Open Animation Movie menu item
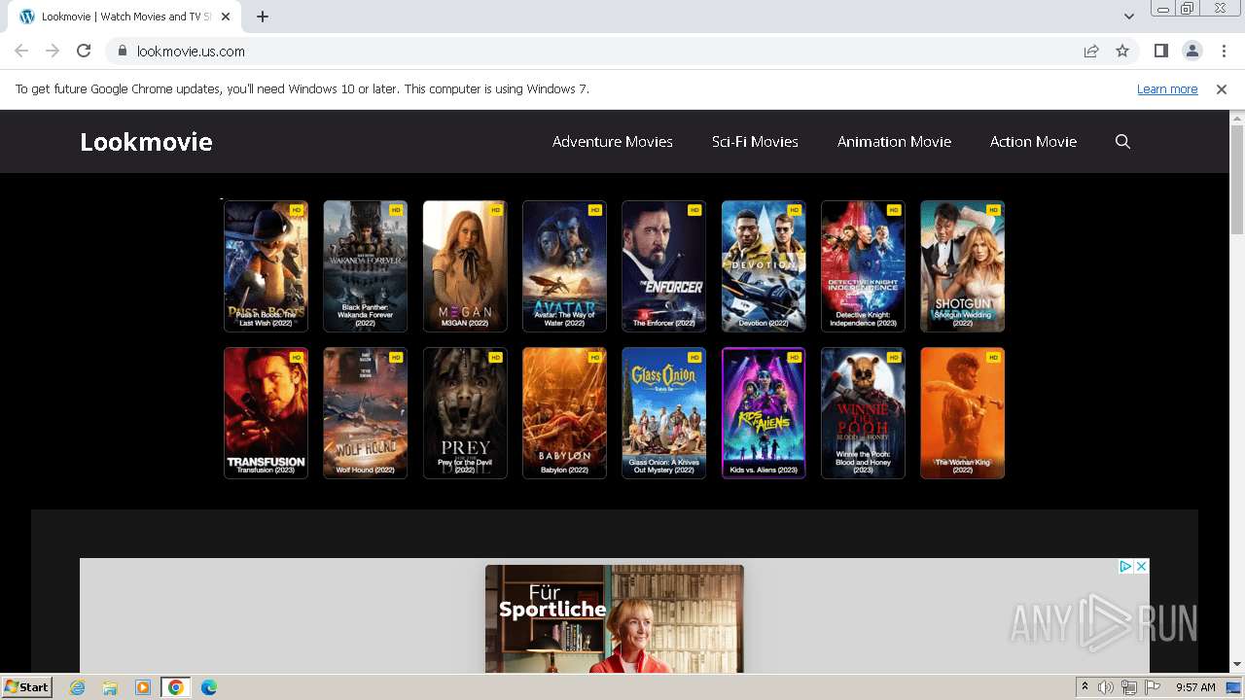1245x700 pixels. [x=894, y=142]
